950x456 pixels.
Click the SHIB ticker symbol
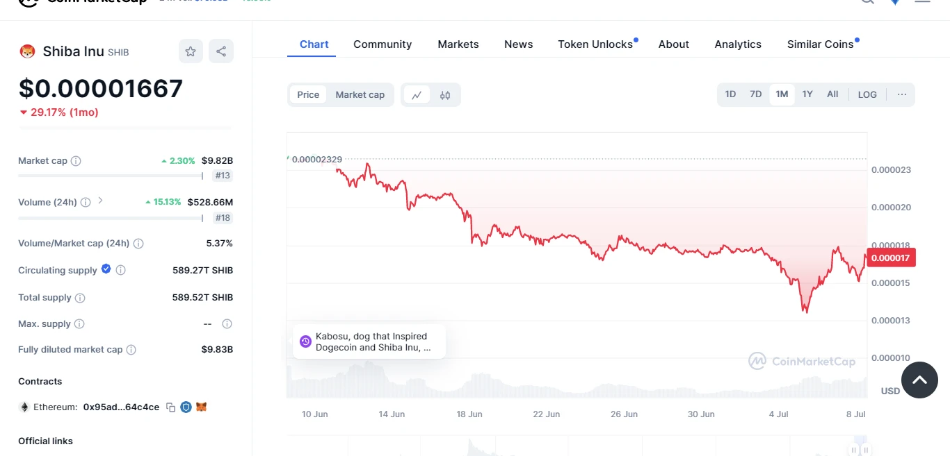point(118,53)
